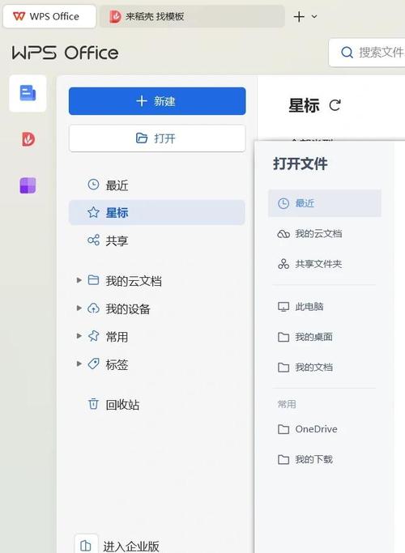The image size is (405, 553).
Task: Open the red Docer icon in left rail
Action: (x=28, y=139)
